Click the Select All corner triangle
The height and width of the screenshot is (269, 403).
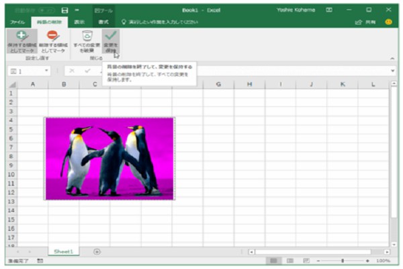pos(12,85)
